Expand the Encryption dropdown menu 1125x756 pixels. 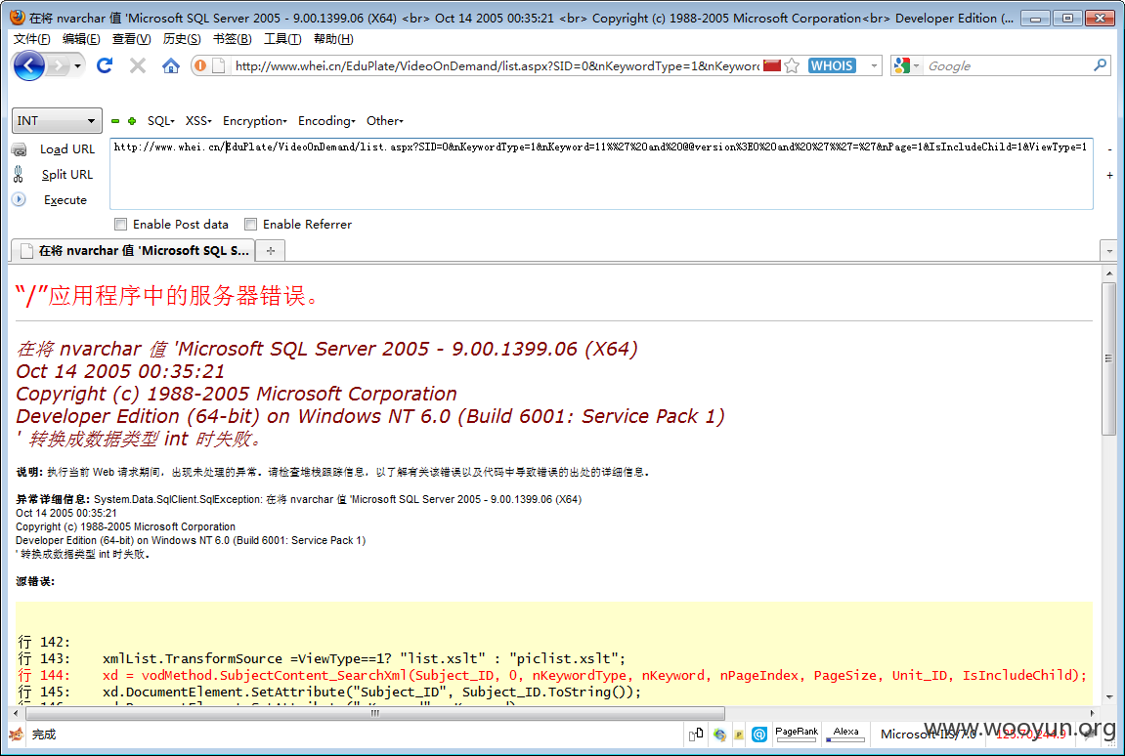point(255,120)
